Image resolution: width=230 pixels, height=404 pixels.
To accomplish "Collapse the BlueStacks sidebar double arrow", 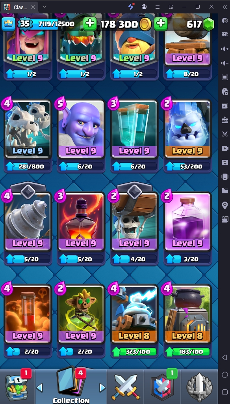I will click(x=224, y=7).
